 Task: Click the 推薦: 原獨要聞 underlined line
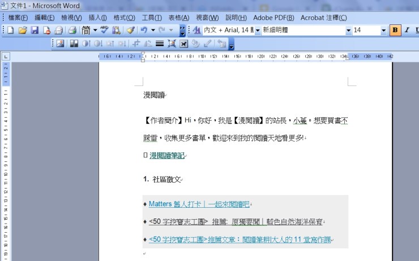tap(236, 222)
